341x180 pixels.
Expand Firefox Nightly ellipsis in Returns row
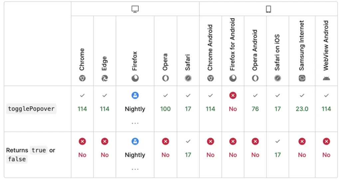[135, 169]
